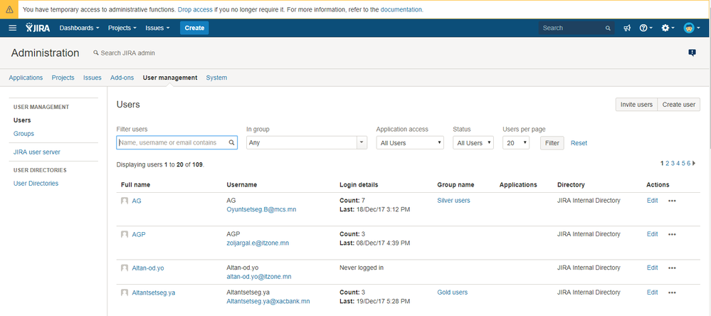Click the magnifier icon in Filter users field
The image size is (711, 316).
pyautogui.click(x=231, y=142)
